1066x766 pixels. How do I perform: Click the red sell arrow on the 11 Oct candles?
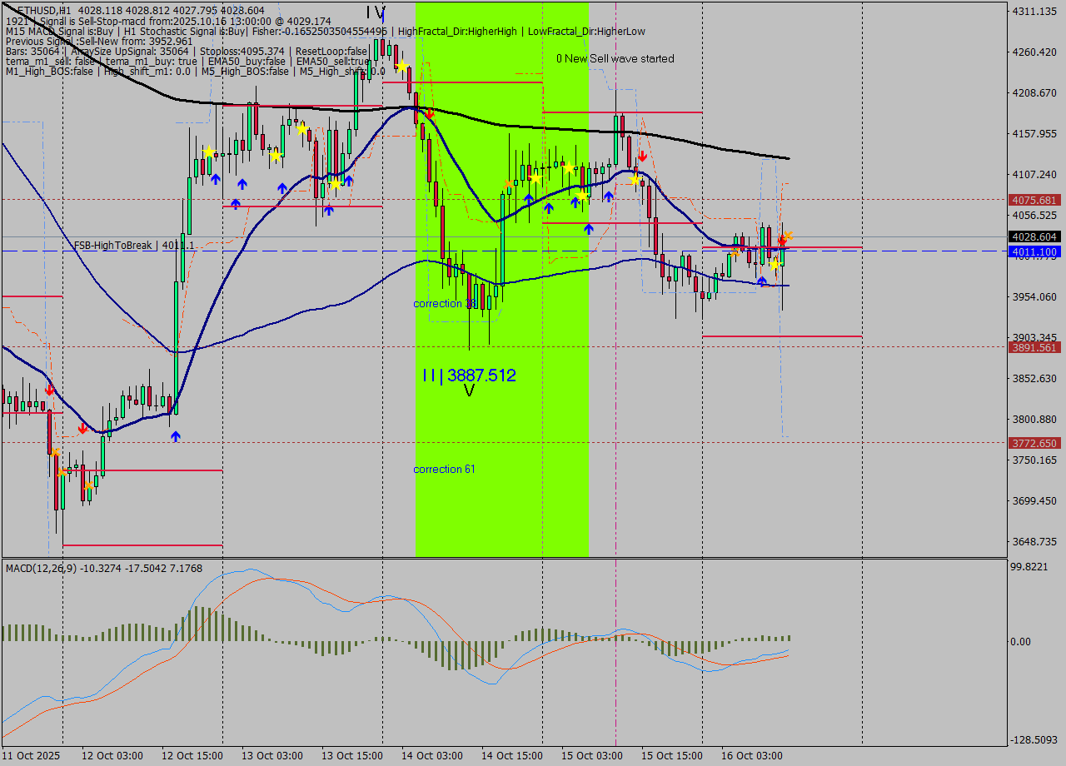pos(50,390)
